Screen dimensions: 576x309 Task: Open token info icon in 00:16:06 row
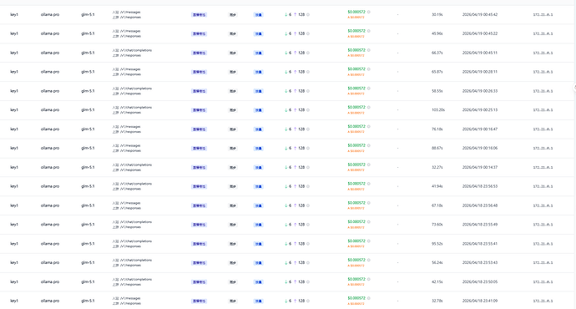(x=308, y=149)
